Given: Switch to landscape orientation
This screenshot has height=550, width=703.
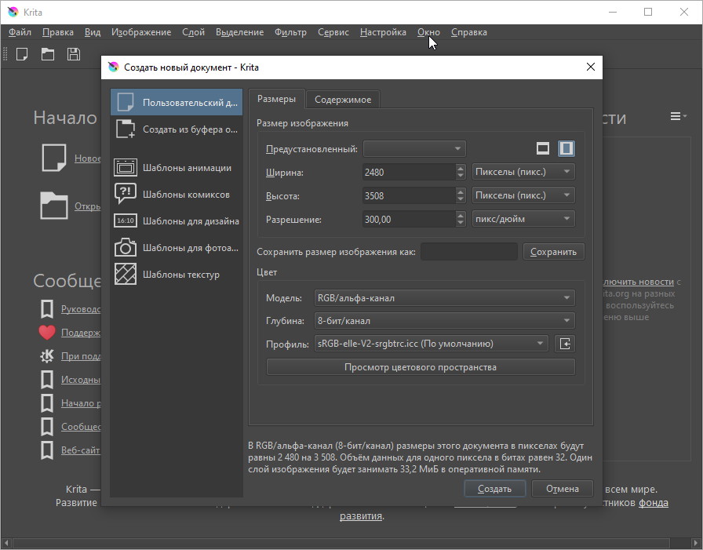Looking at the screenshot, I should (542, 148).
